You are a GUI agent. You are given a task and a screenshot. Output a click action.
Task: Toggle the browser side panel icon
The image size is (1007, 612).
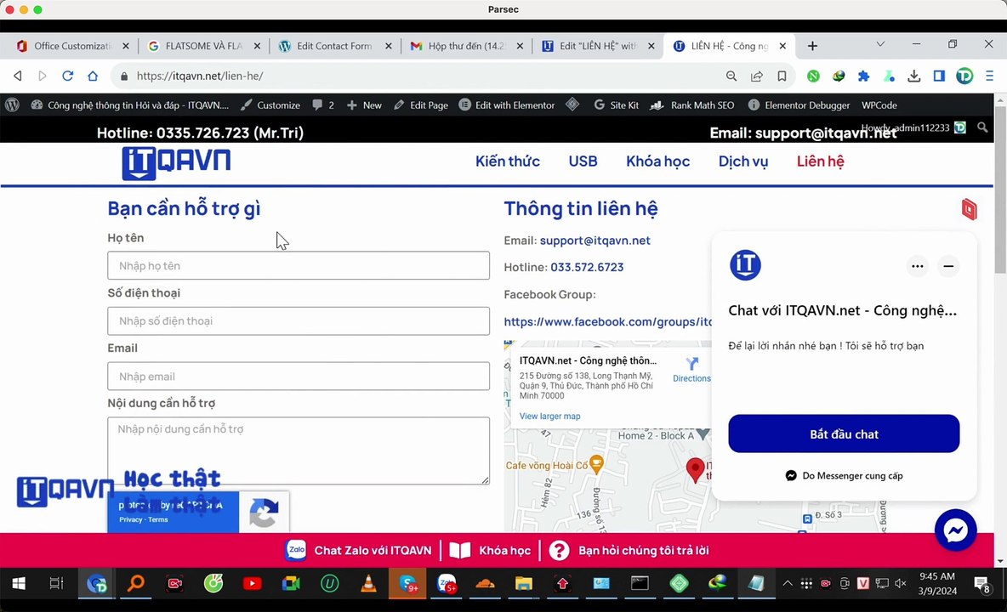pos(939,76)
